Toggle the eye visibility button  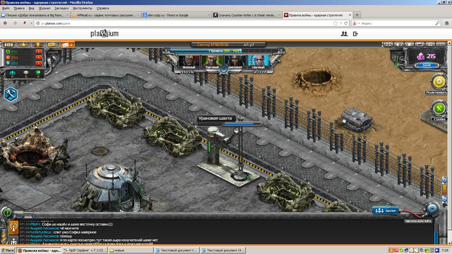tap(409, 44)
